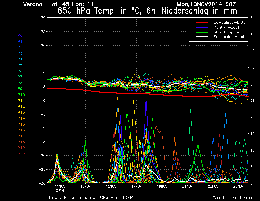260x201 pixels.
Task: Click ensemble member label P14
Action: [x=21, y=118]
